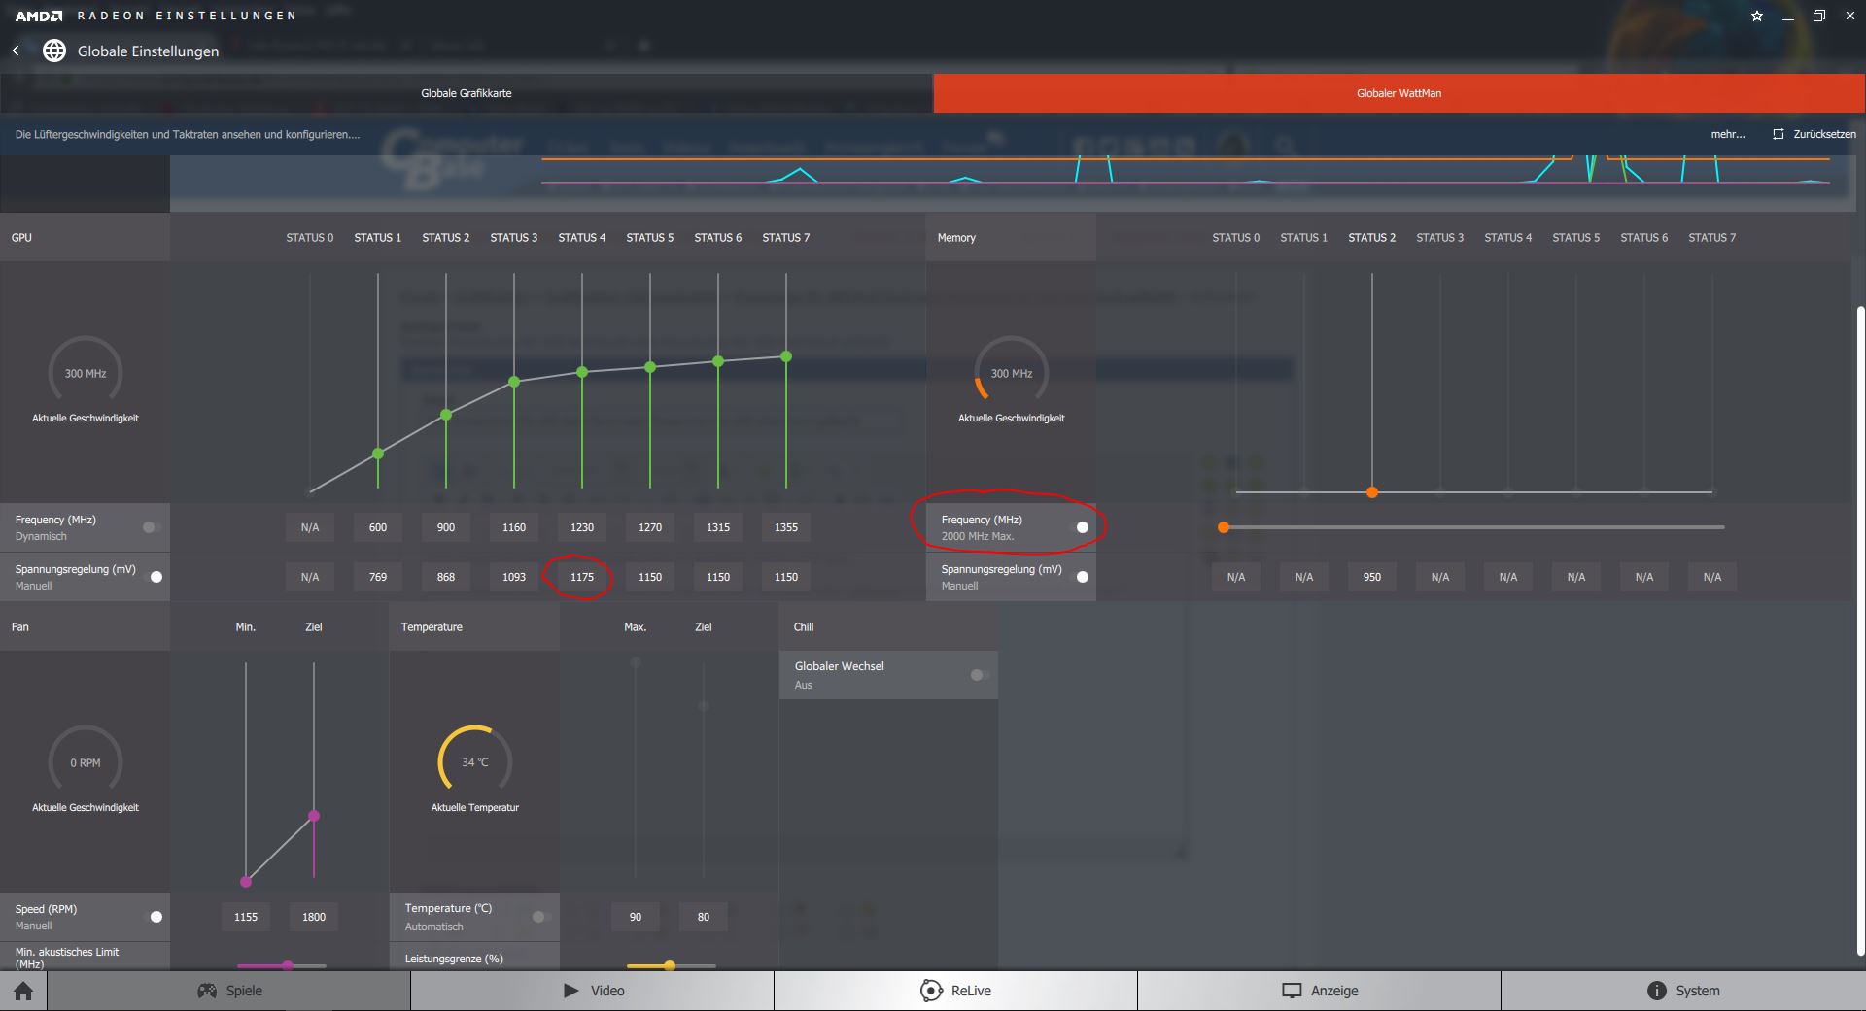This screenshot has width=1866, height=1011.
Task: Enable the Chill Globaler Wechsel switch
Action: pyautogui.click(x=980, y=675)
